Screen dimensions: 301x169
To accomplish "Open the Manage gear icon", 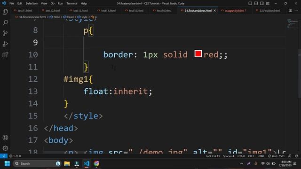I will pyautogui.click(x=5, y=148).
